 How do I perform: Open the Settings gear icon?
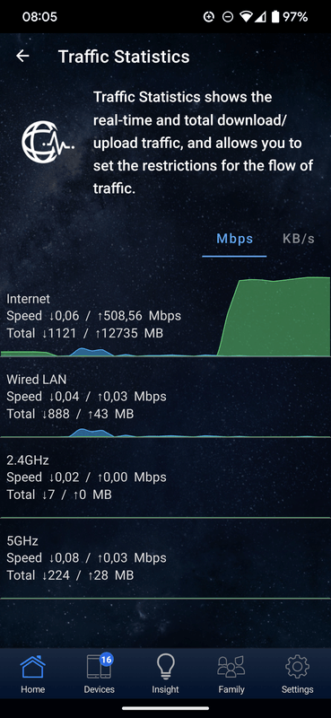point(297,667)
